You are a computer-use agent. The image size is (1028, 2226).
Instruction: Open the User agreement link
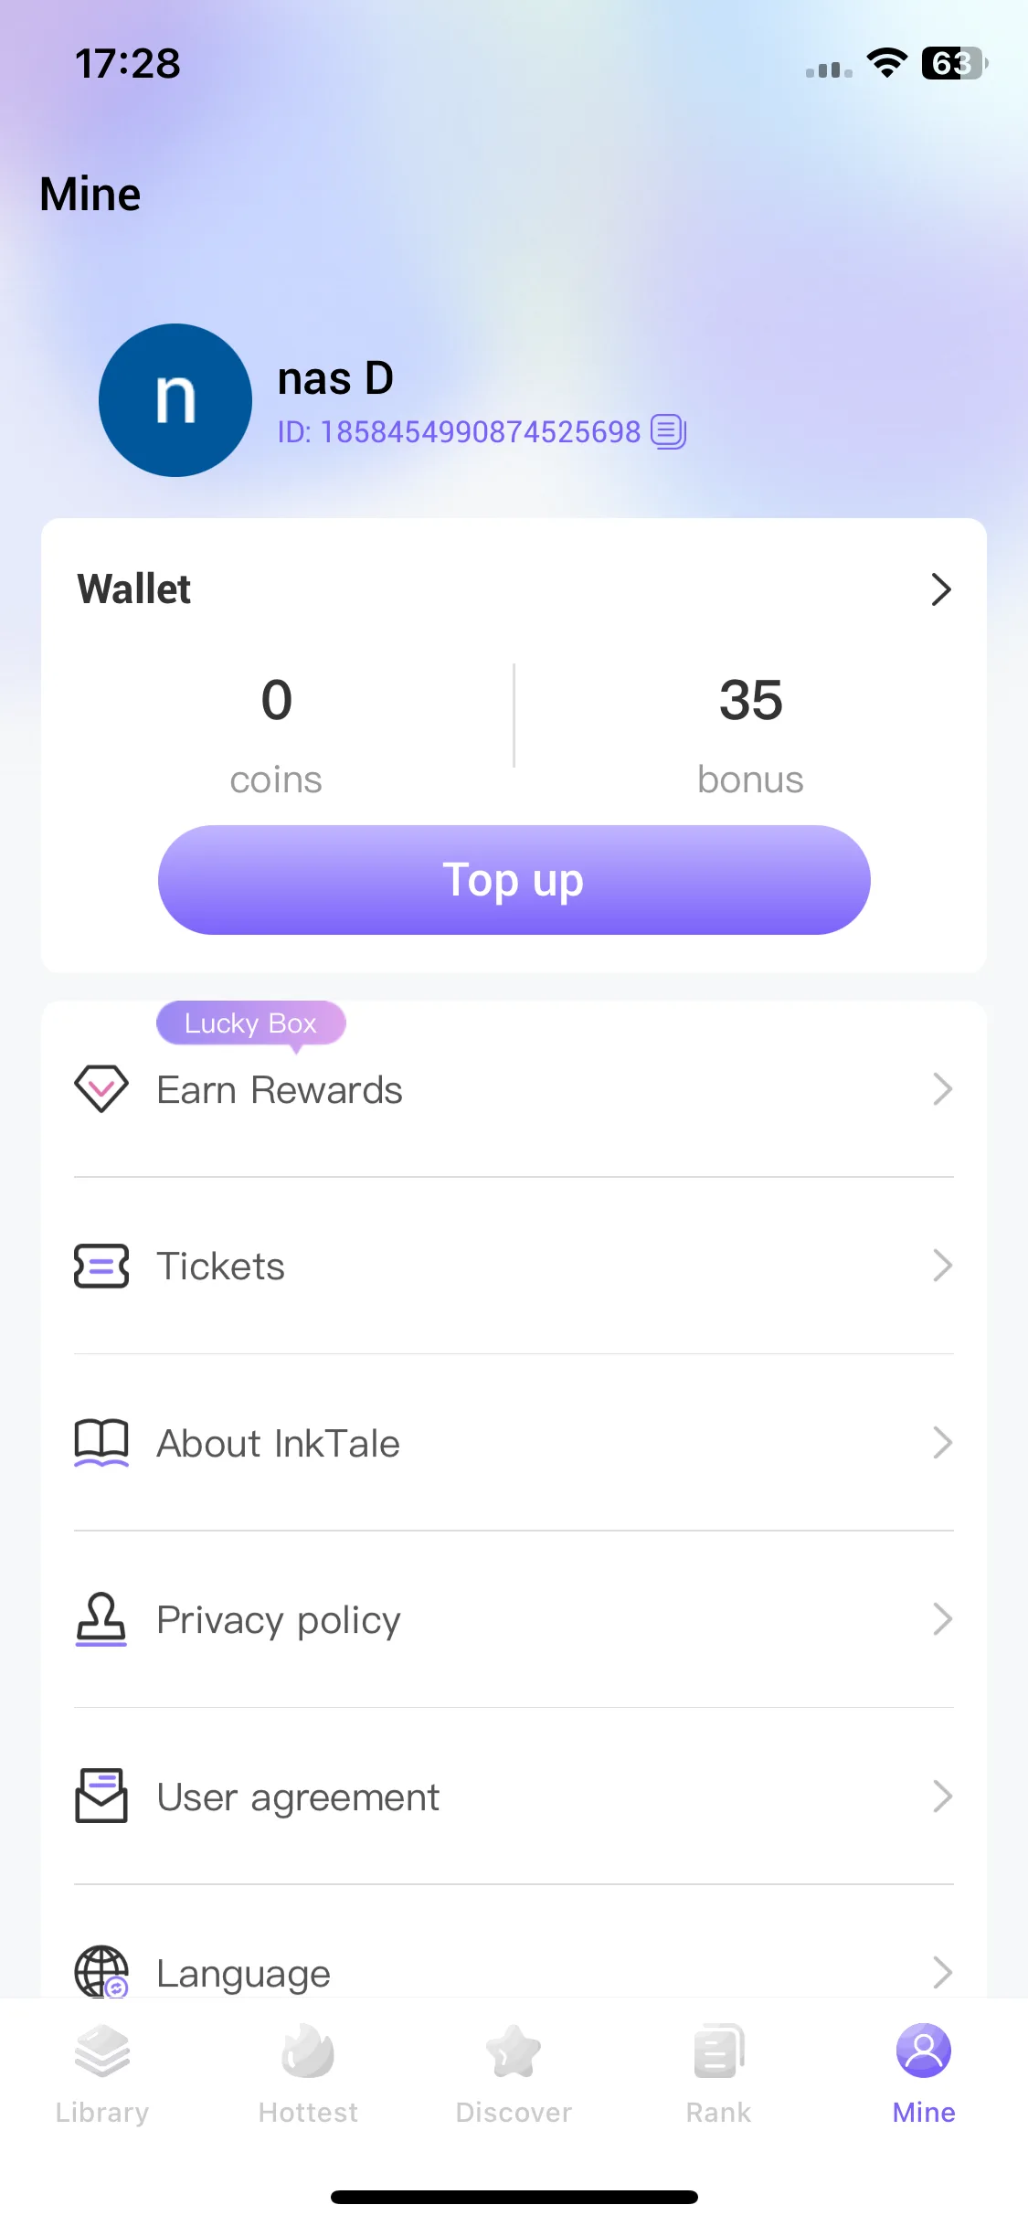click(x=514, y=1797)
